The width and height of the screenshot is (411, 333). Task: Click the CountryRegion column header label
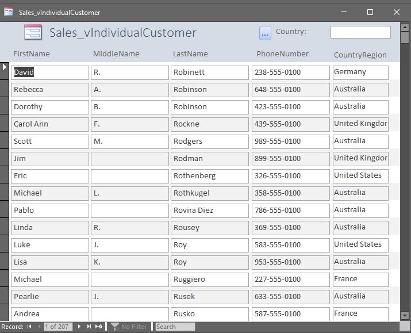(x=360, y=55)
